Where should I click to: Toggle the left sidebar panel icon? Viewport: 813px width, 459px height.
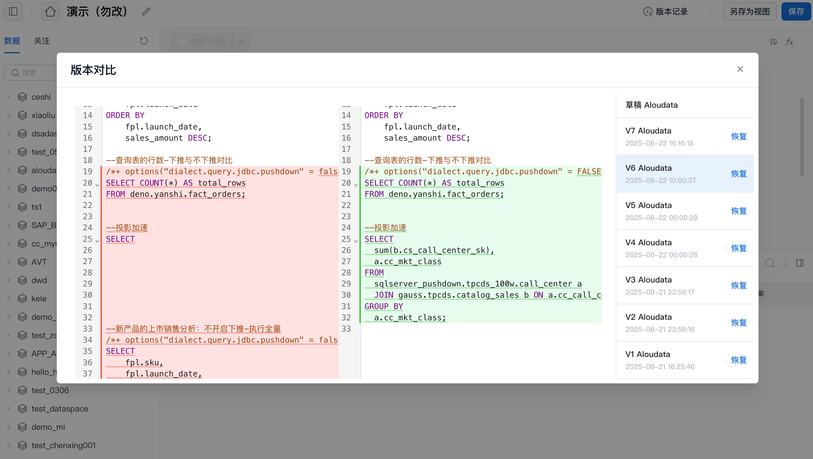coord(13,12)
